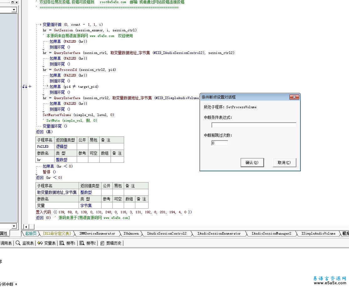Open the 变量表 panel icon
349x287 pixels.
point(40,243)
